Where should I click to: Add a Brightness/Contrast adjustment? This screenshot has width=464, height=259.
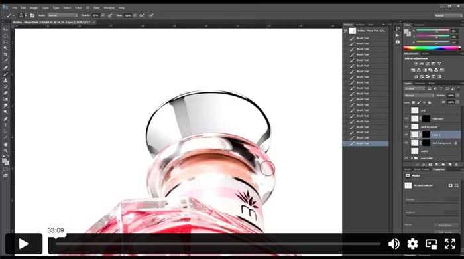point(416,64)
